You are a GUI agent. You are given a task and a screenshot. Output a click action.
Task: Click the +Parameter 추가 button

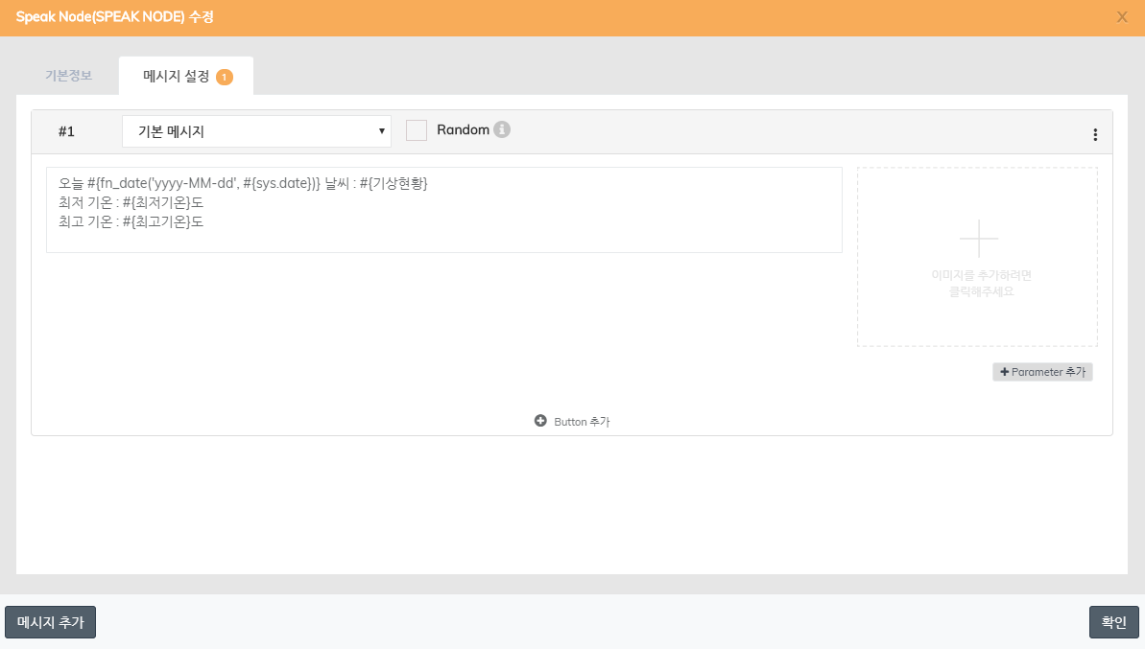tap(1042, 372)
